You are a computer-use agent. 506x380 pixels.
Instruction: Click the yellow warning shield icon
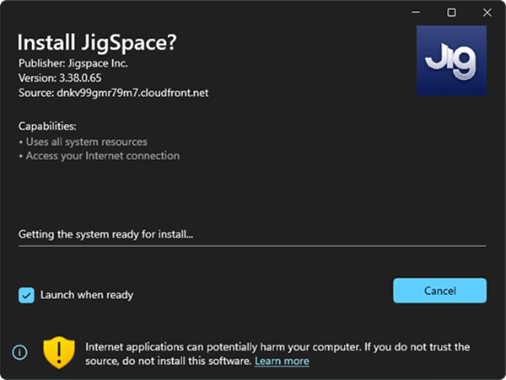[x=59, y=352]
